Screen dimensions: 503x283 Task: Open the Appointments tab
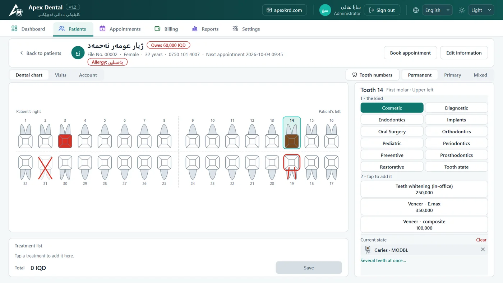click(120, 29)
